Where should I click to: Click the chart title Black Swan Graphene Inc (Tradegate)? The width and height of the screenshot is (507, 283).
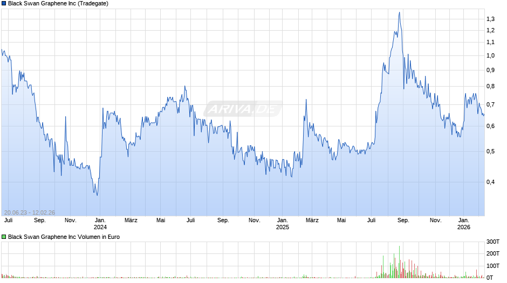tap(58, 4)
